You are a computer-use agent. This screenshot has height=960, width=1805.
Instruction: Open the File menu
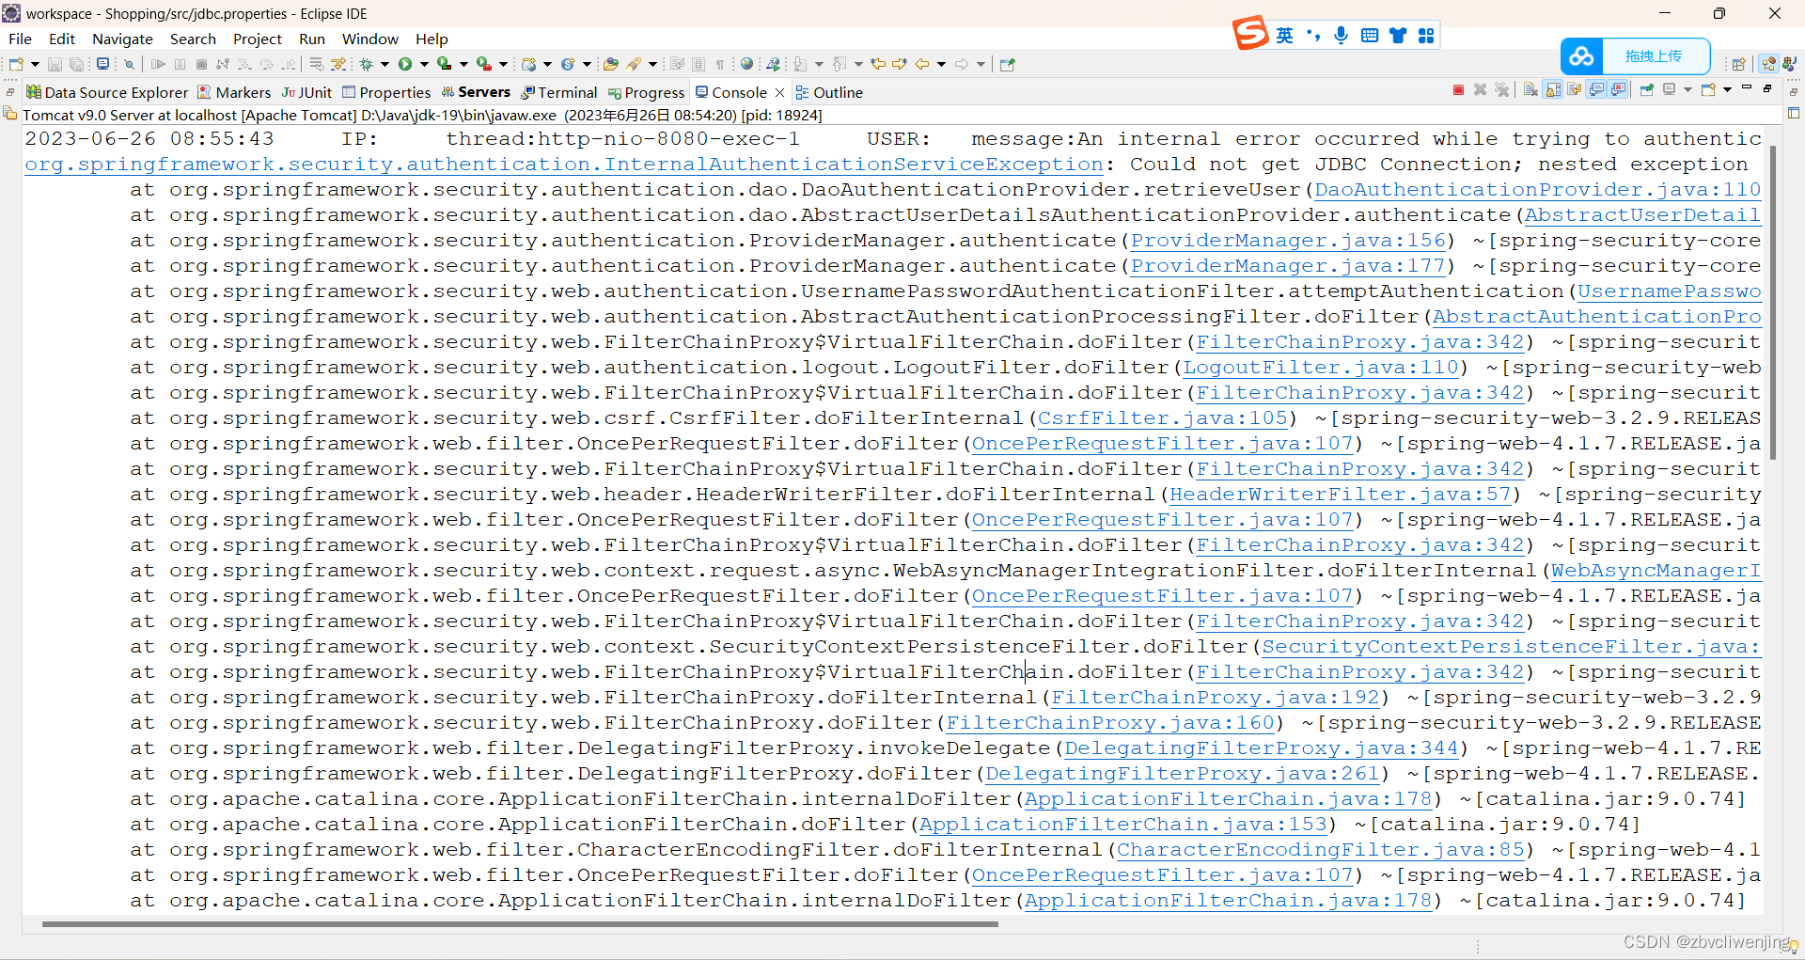tap(20, 39)
